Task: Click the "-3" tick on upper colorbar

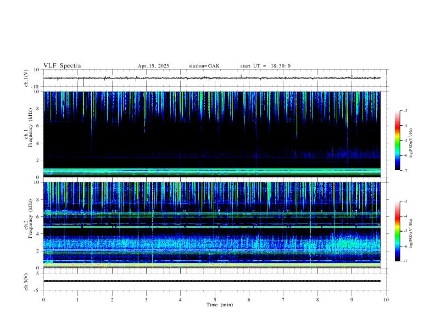Action: click(405, 110)
